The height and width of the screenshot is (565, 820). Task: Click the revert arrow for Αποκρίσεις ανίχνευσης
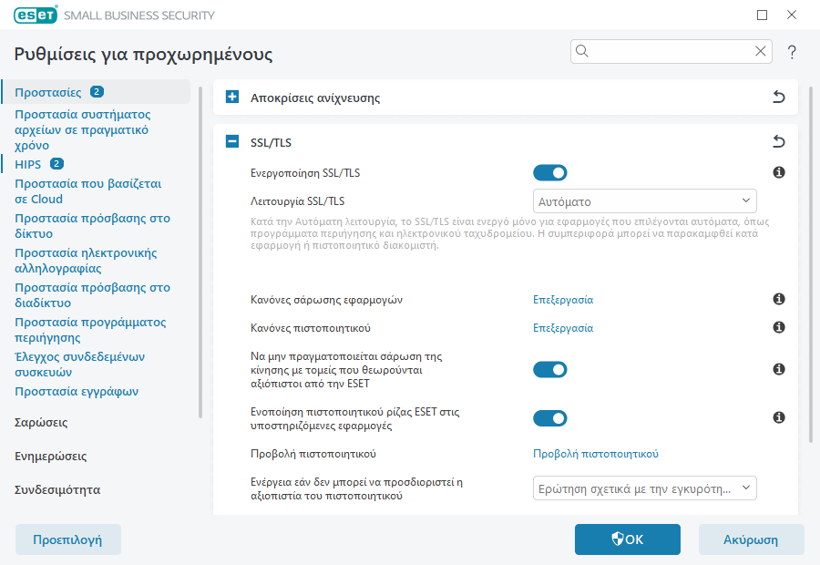pyautogui.click(x=778, y=97)
